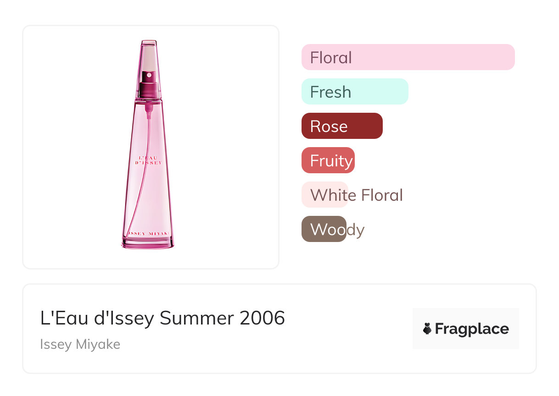This screenshot has height=396, width=559.
Task: Open the perfume bottle product image
Action: pyautogui.click(x=151, y=147)
